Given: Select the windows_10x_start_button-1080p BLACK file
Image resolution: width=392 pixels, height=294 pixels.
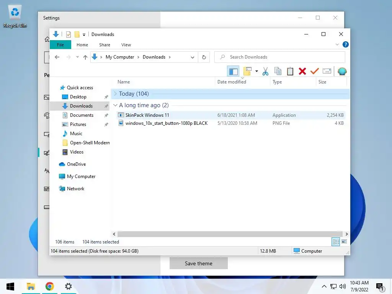Looking at the screenshot, I should (x=230, y=123).
